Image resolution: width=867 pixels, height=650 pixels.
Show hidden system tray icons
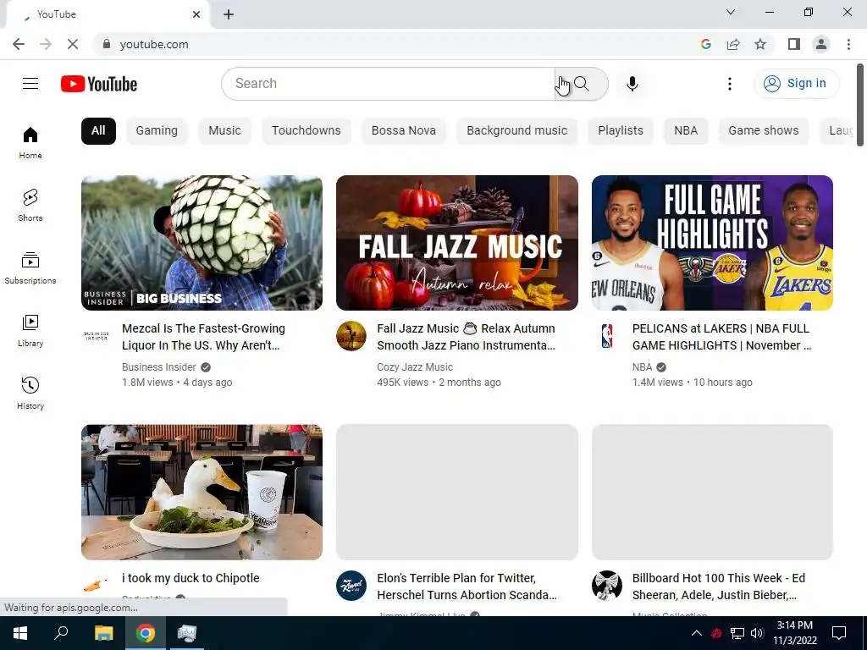click(x=697, y=633)
